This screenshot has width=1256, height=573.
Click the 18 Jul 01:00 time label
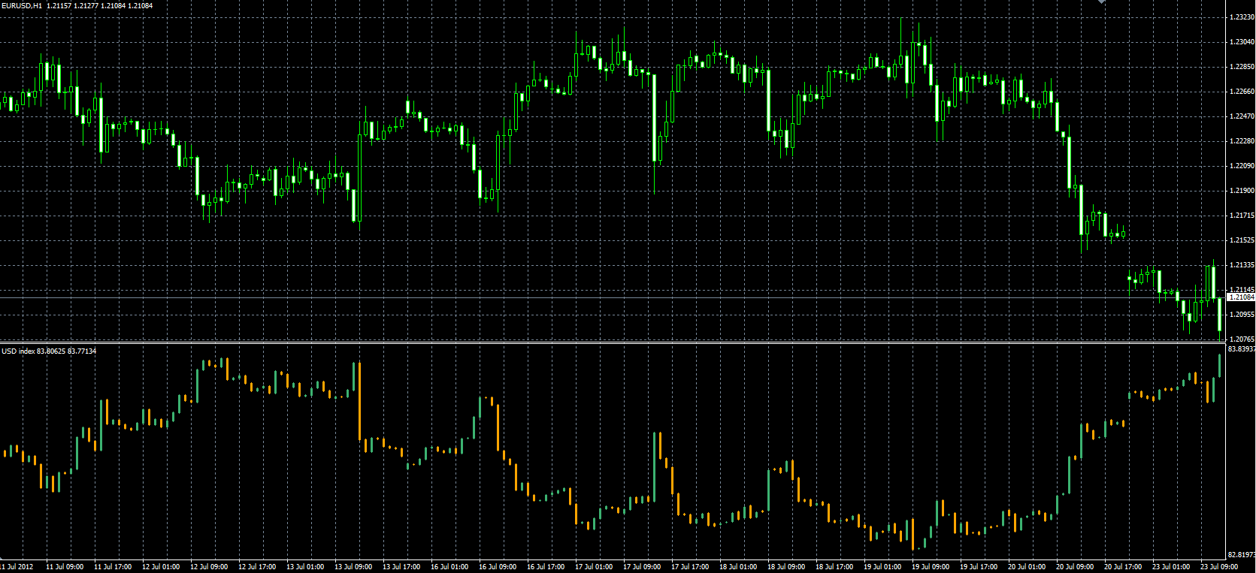[x=738, y=567]
